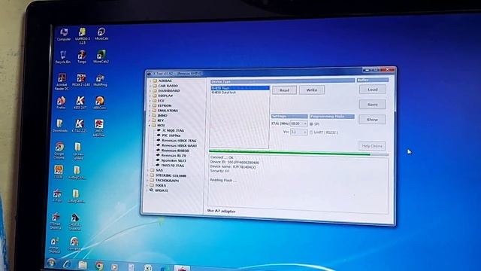Open the MicroCals desktop shortcut

pyautogui.click(x=101, y=34)
